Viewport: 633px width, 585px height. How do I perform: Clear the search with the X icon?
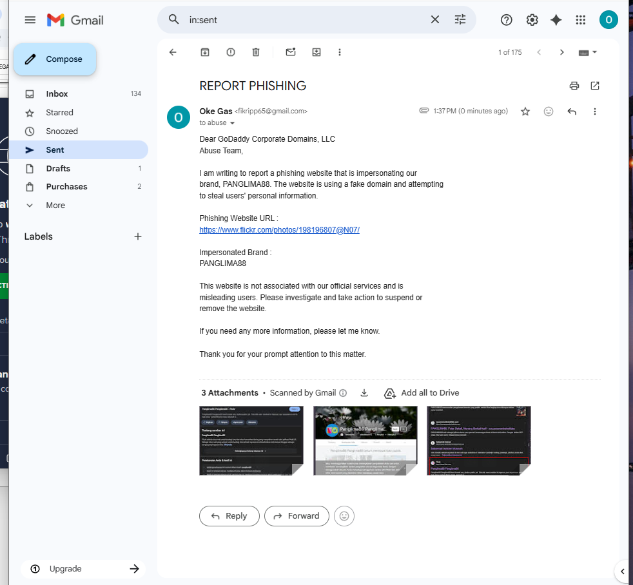[434, 19]
